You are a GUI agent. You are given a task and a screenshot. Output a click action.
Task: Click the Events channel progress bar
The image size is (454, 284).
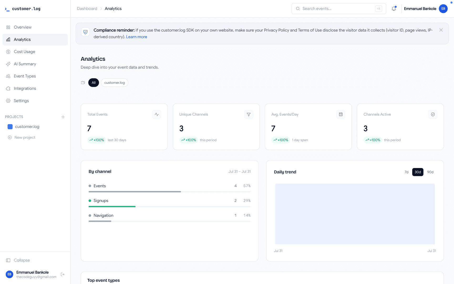tap(169, 192)
